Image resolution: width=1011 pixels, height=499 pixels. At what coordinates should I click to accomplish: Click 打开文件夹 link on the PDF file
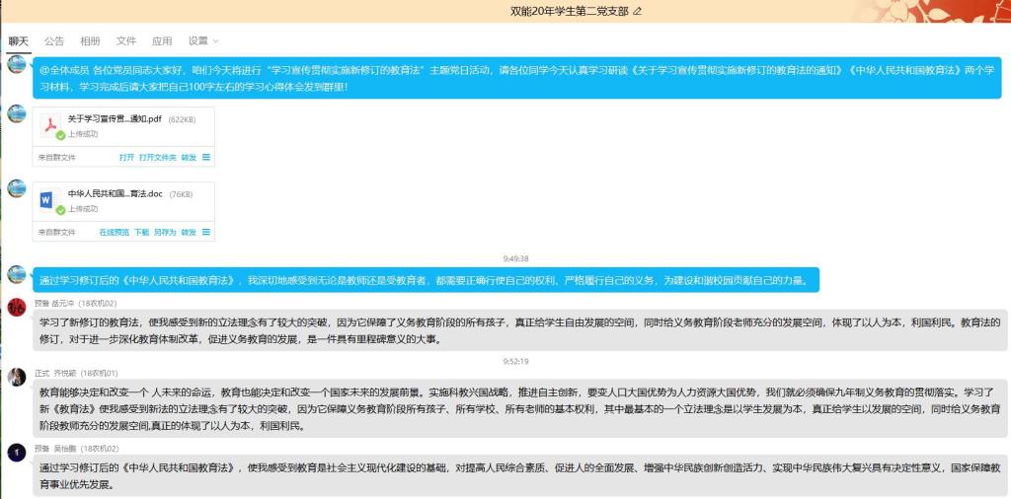point(157,157)
